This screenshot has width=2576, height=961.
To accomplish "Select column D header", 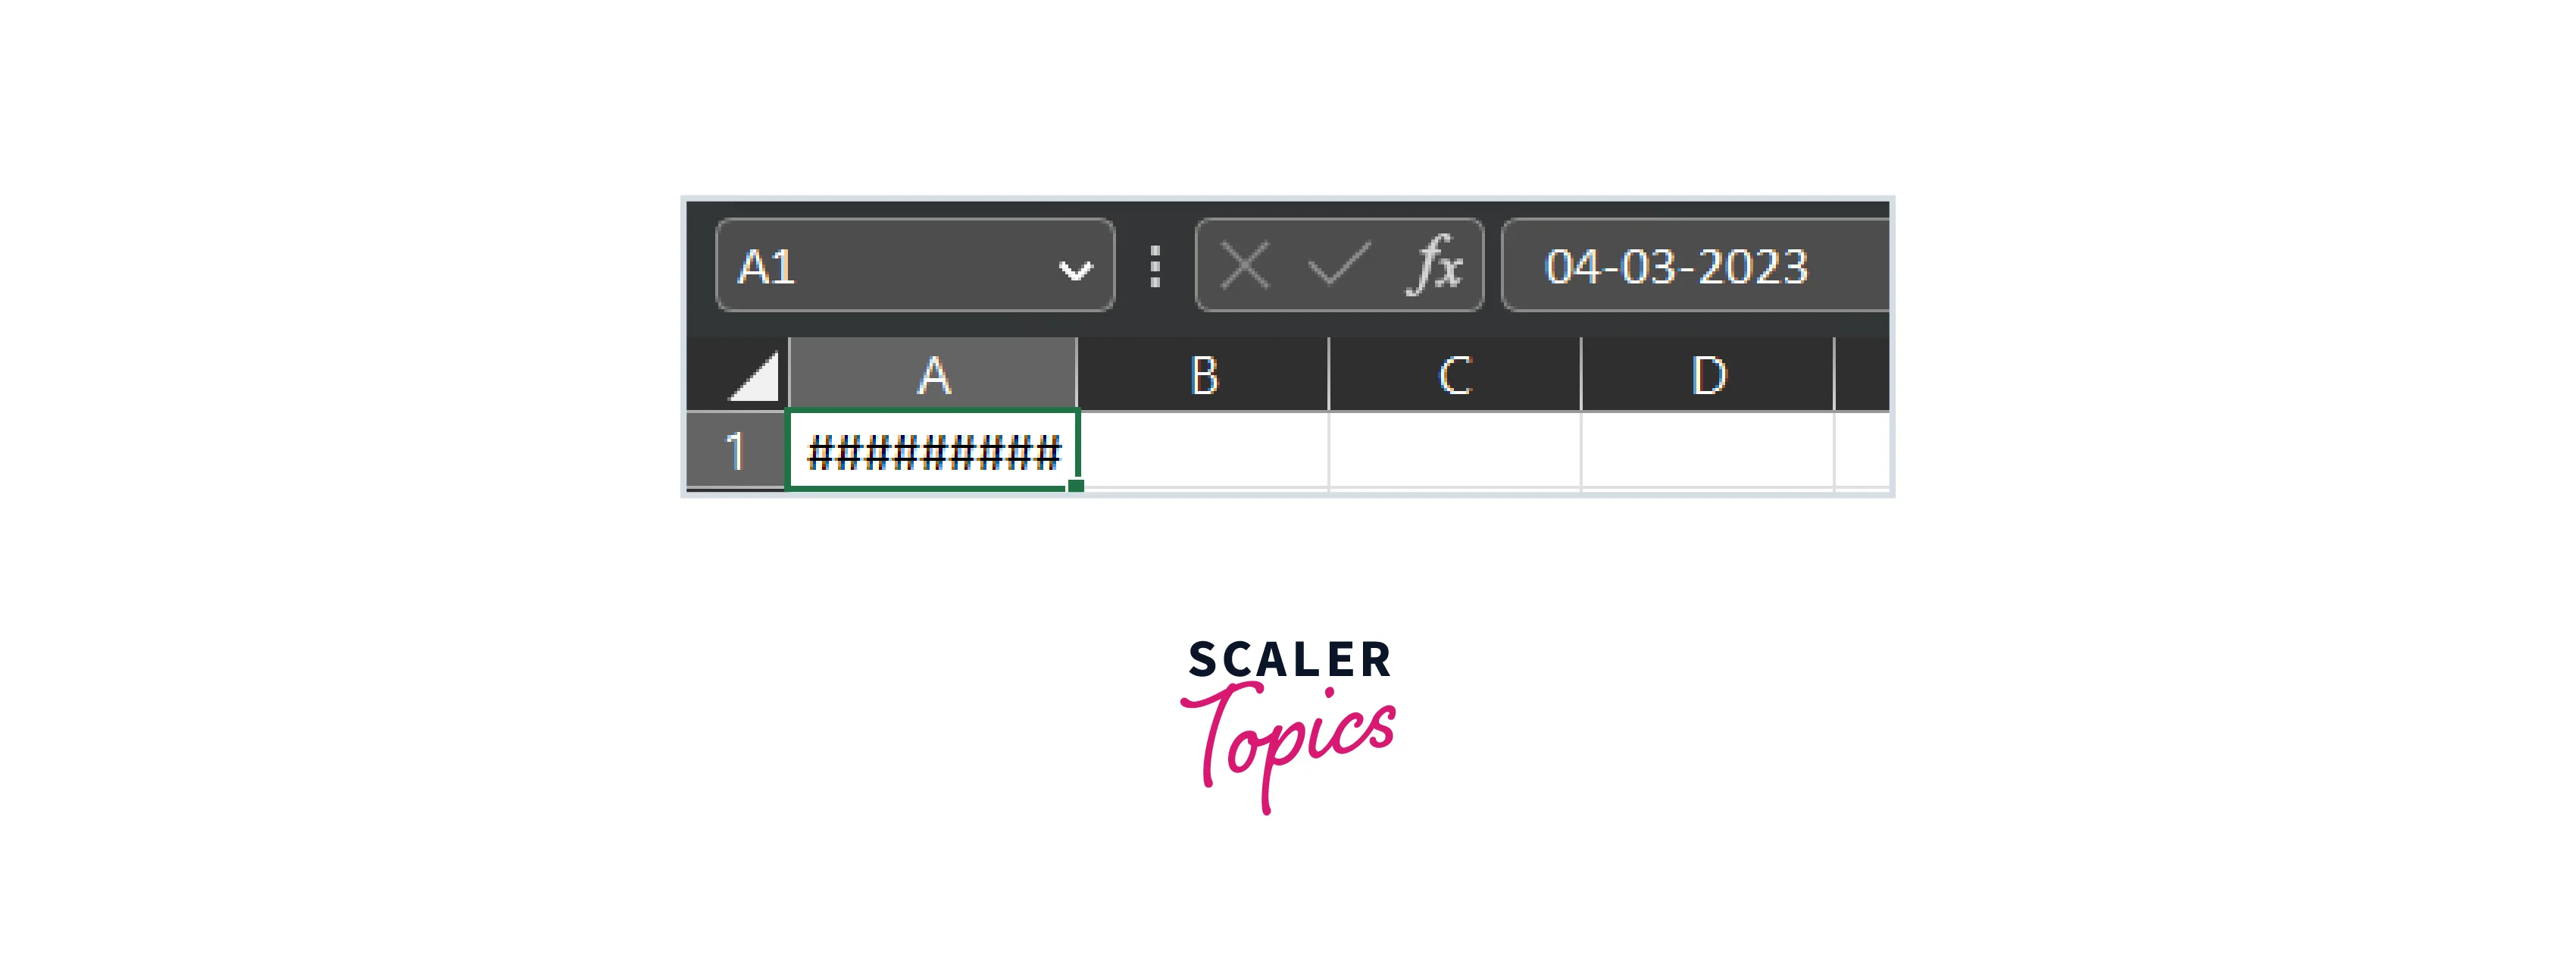I will pos(1708,376).
